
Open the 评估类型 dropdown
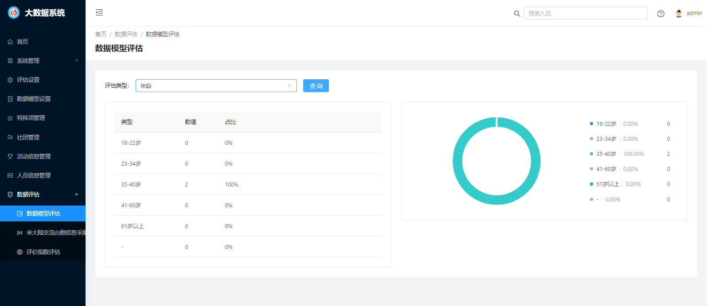[x=216, y=86]
